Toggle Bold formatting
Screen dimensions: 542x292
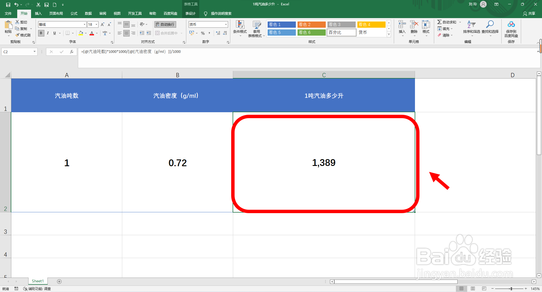pyautogui.click(x=41, y=33)
